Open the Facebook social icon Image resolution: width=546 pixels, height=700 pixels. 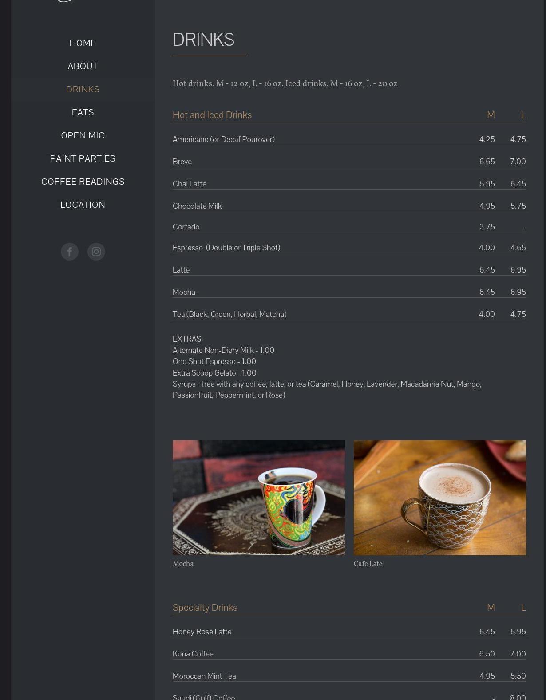[x=70, y=252]
